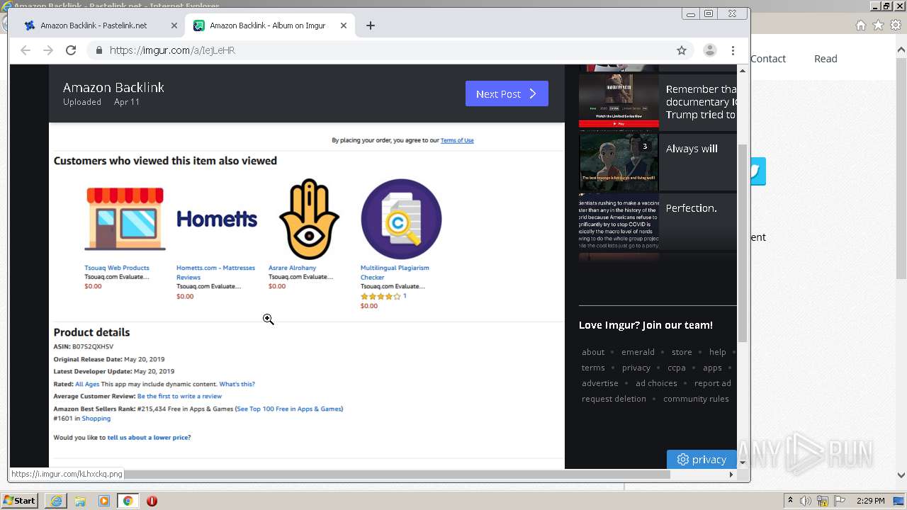This screenshot has height=510, width=907.
Task: Open Chrome's three-dot menu
Action: (733, 50)
